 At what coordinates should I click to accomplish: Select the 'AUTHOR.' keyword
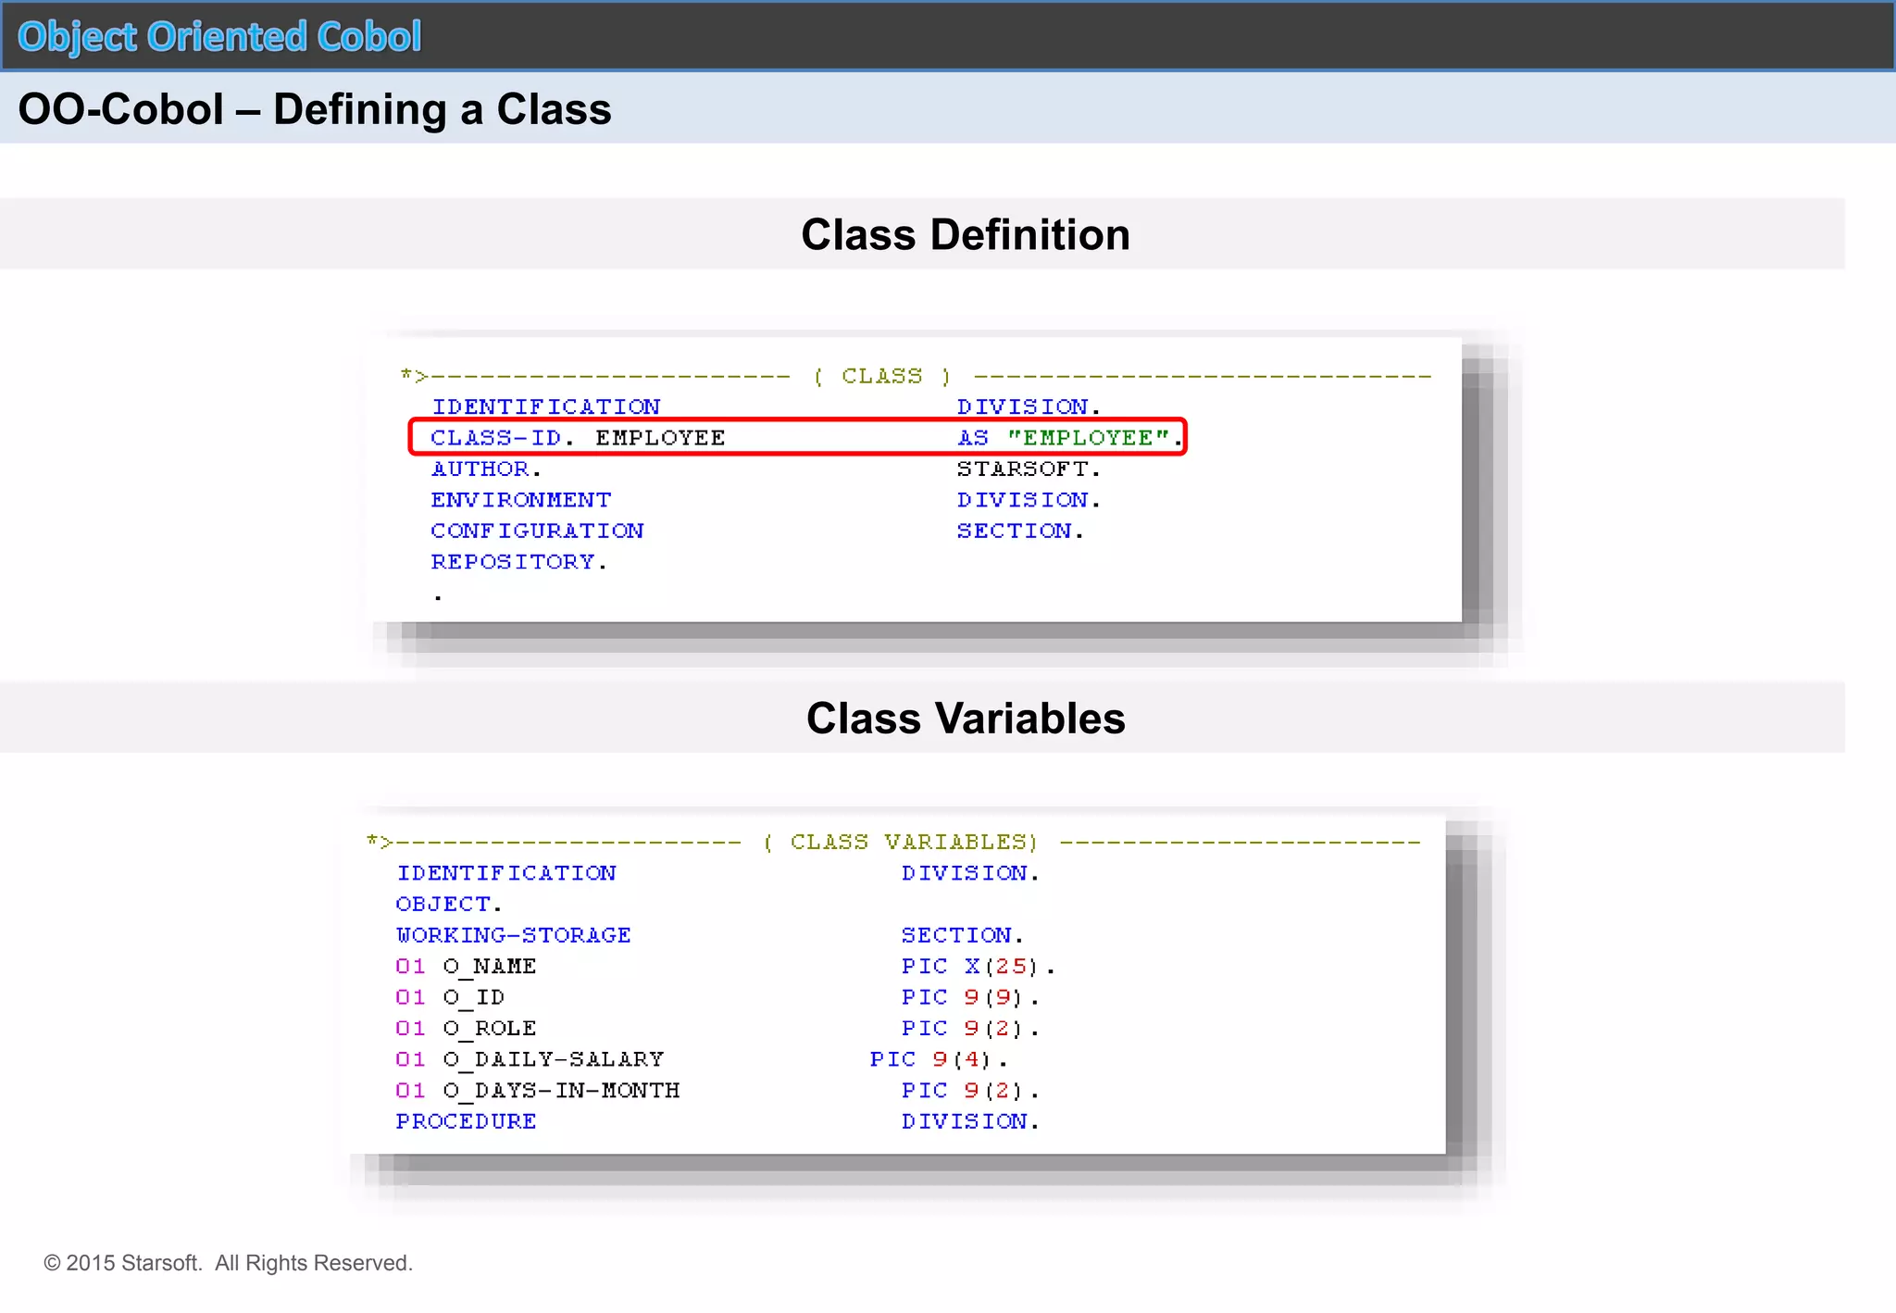click(x=486, y=469)
